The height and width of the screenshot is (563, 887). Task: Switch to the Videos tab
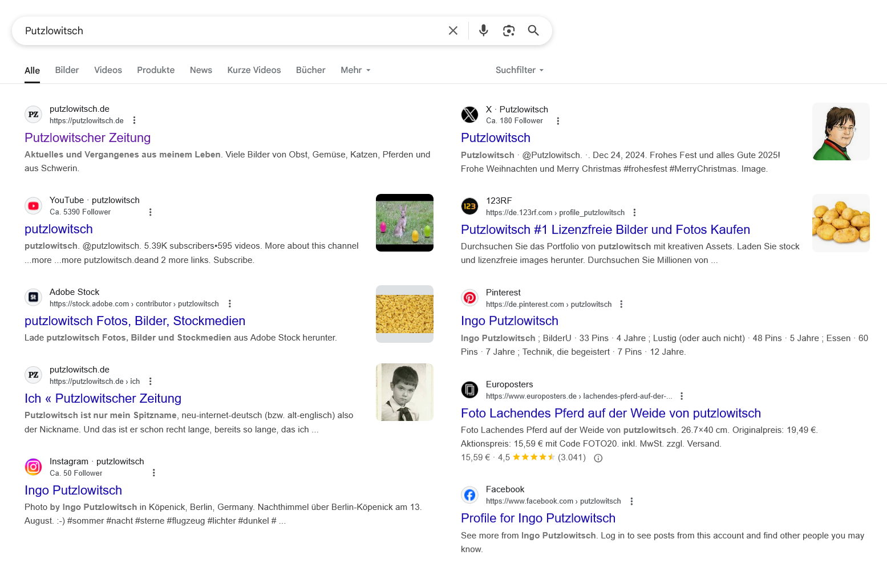[108, 70]
